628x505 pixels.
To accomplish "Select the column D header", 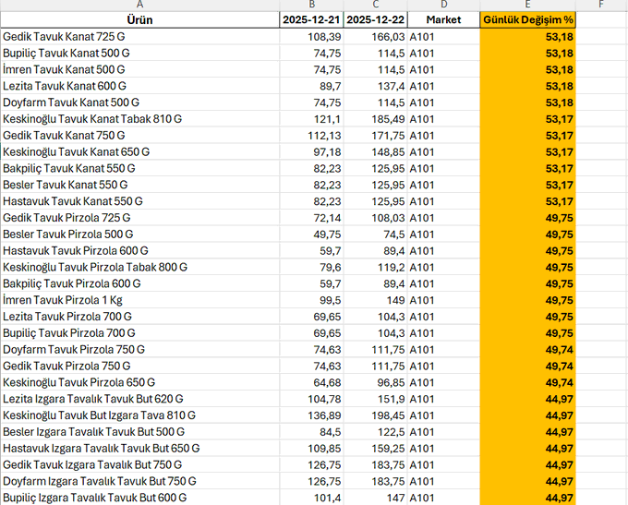I will pos(443,5).
